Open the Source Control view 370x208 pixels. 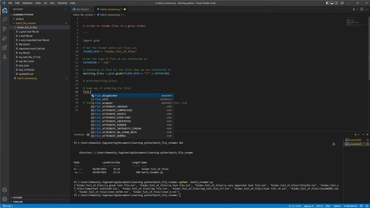[x=5, y=29]
